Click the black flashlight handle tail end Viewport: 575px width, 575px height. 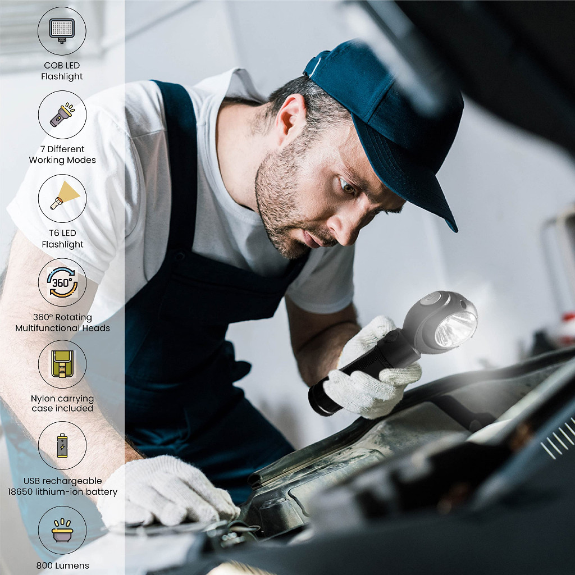pyautogui.click(x=319, y=400)
